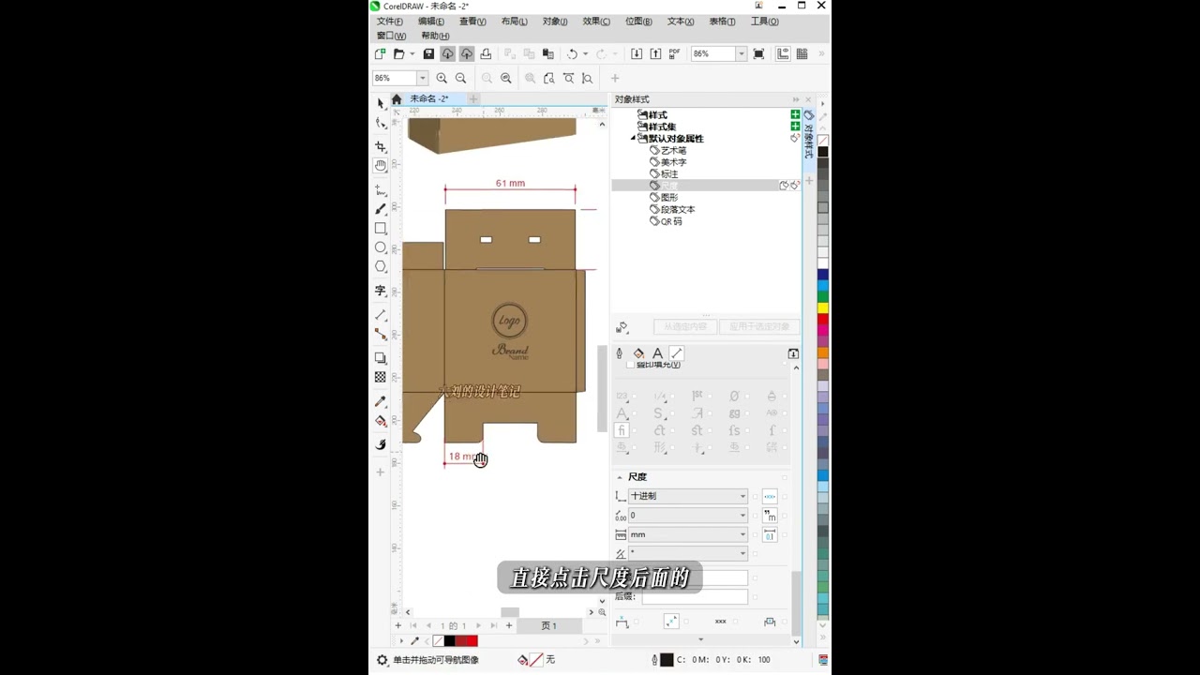Image resolution: width=1200 pixels, height=675 pixels.
Task: Open the Outline pen properties icon
Action: coord(619,353)
